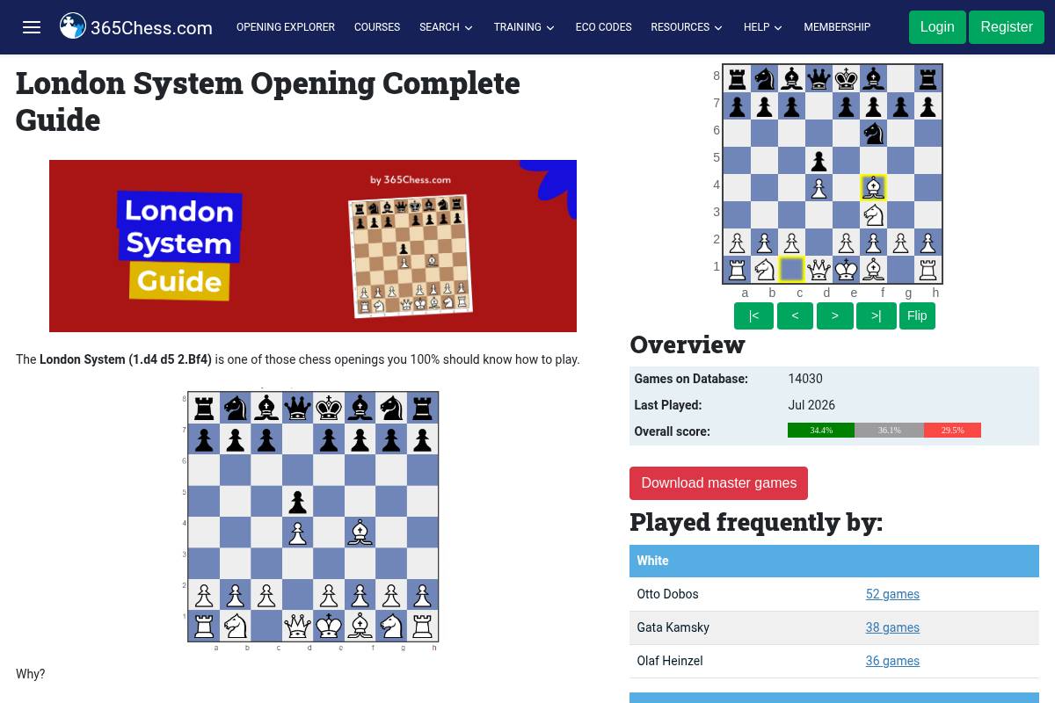Click the 'Played frequently by:' heading
Viewport: 1055px width, 703px height.
756,522
